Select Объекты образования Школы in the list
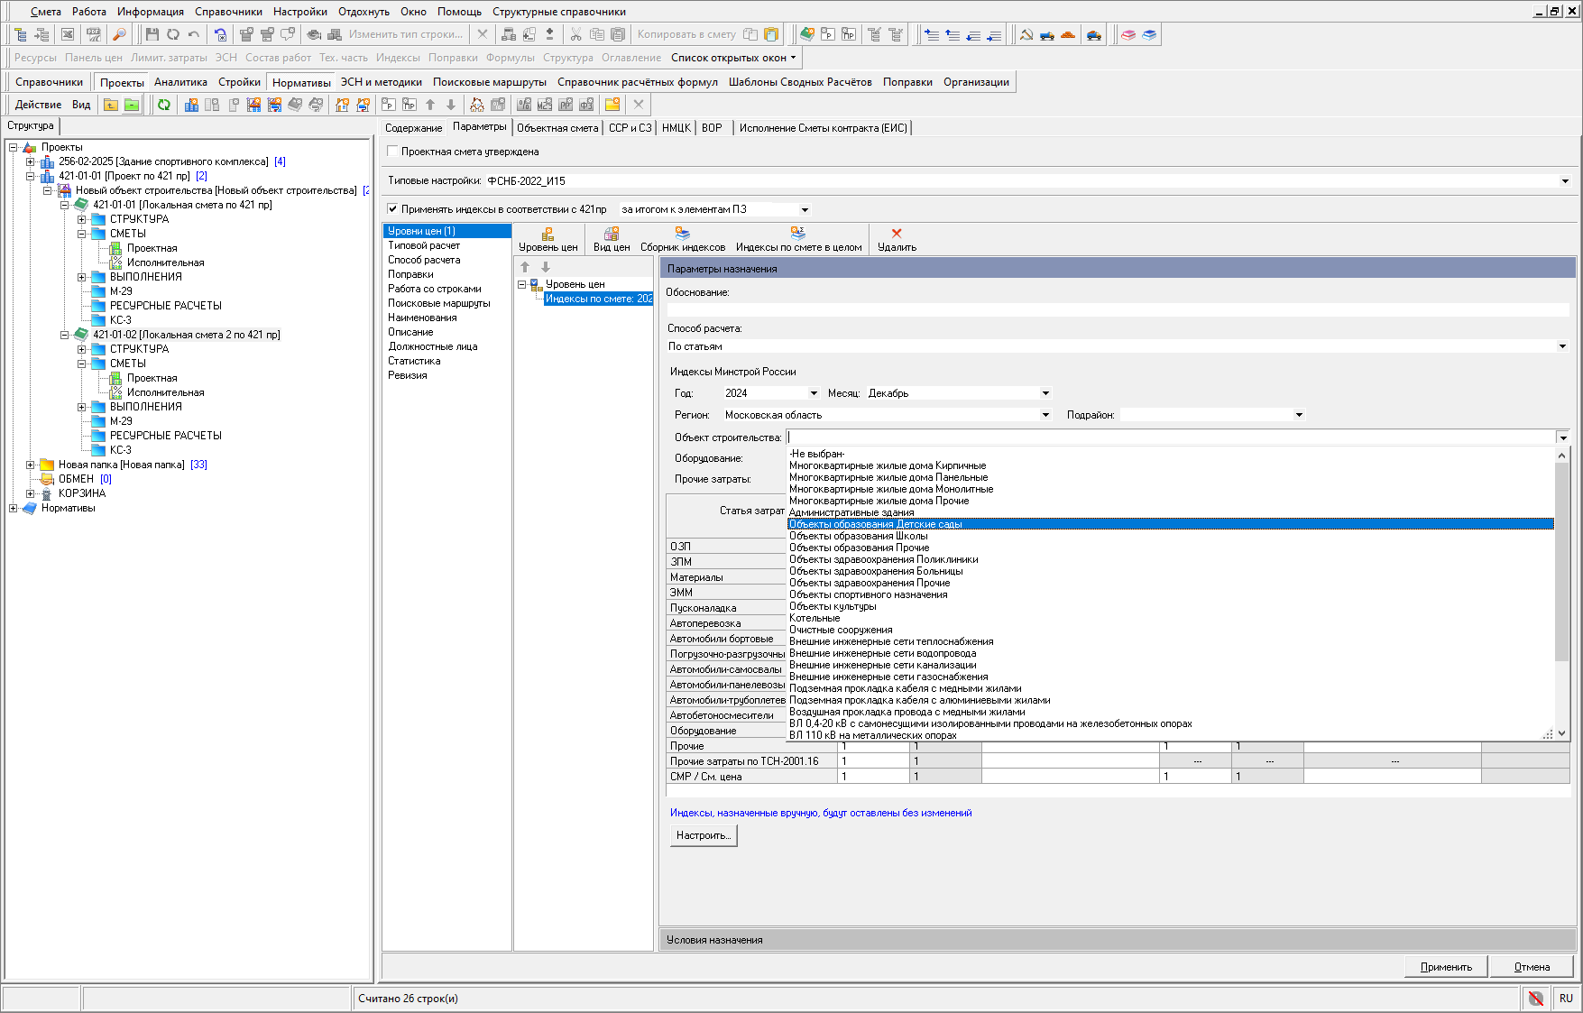Screen dimensions: 1583x1013 click(858, 536)
